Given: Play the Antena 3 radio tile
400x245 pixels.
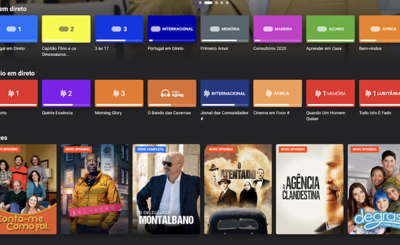Looking at the screenshot, I should pyautogui.click(x=119, y=93).
